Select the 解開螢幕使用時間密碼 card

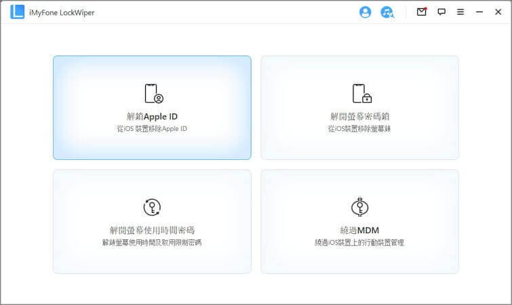[152, 222]
